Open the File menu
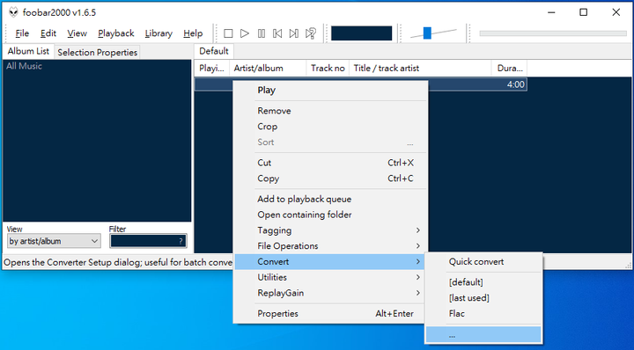The height and width of the screenshot is (350, 634). tap(22, 33)
